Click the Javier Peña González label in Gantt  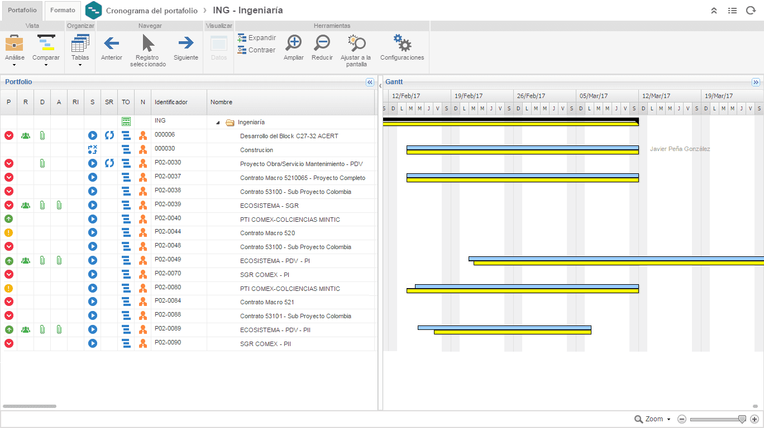tap(680, 149)
